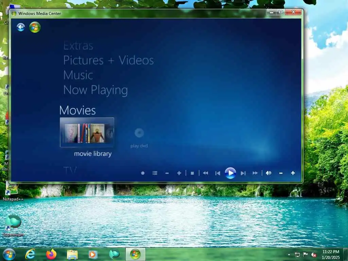Click the movie library label
Viewport: 348px width, 261px height.
click(x=93, y=154)
